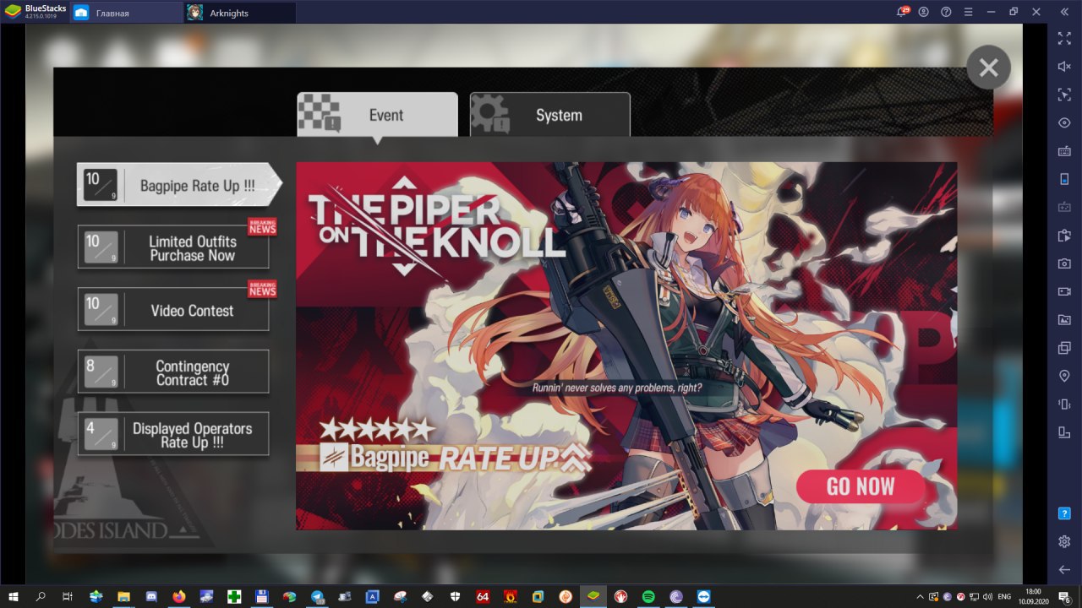Open the taskbar volume control
1082x608 pixels.
point(988,596)
